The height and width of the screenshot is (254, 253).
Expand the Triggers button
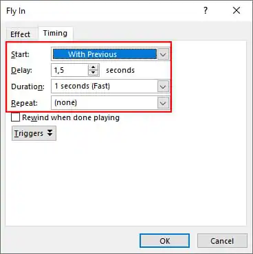(x=34, y=133)
